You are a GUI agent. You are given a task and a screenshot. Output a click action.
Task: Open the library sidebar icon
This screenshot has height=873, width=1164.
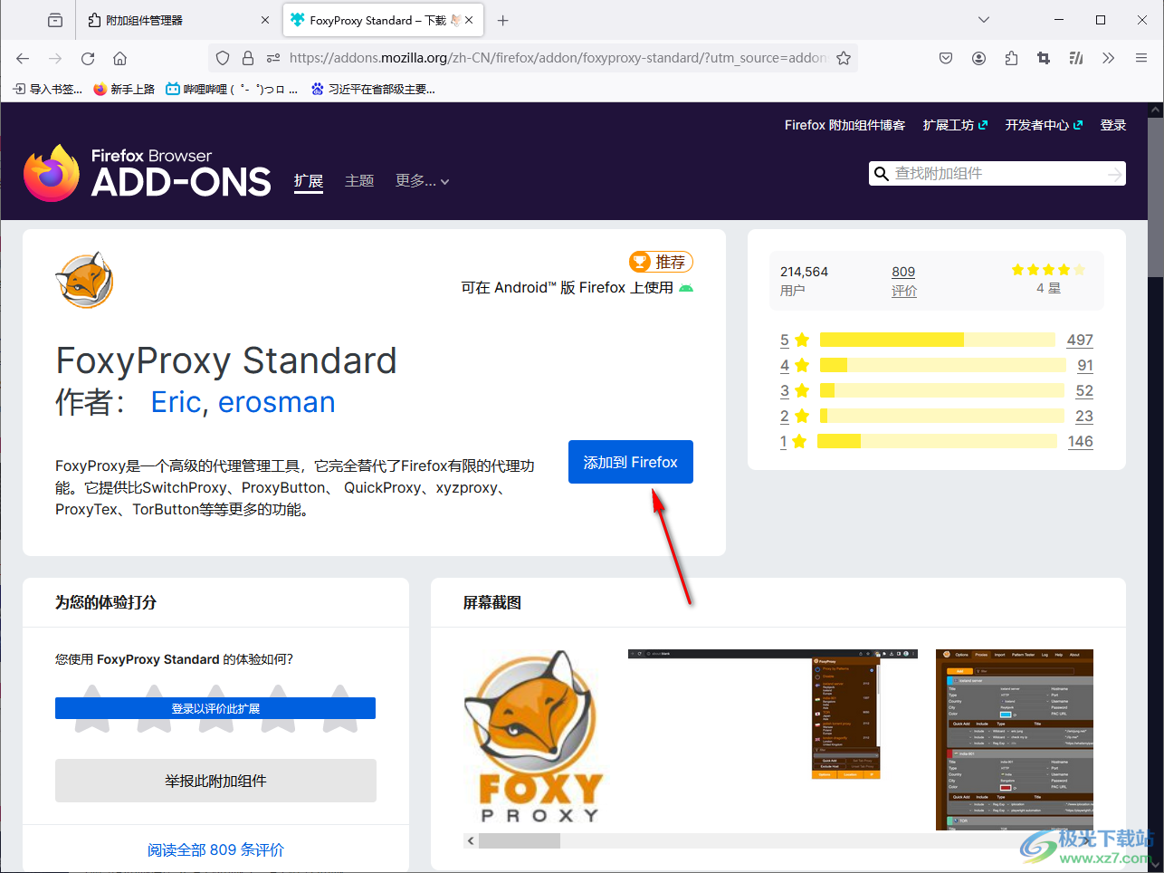(1076, 58)
